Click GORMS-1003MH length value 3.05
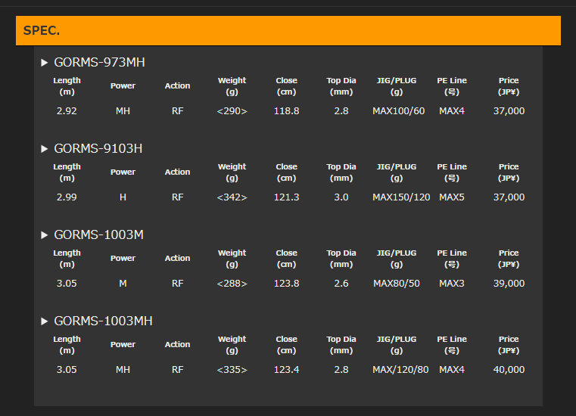The width and height of the screenshot is (576, 416). tap(67, 370)
